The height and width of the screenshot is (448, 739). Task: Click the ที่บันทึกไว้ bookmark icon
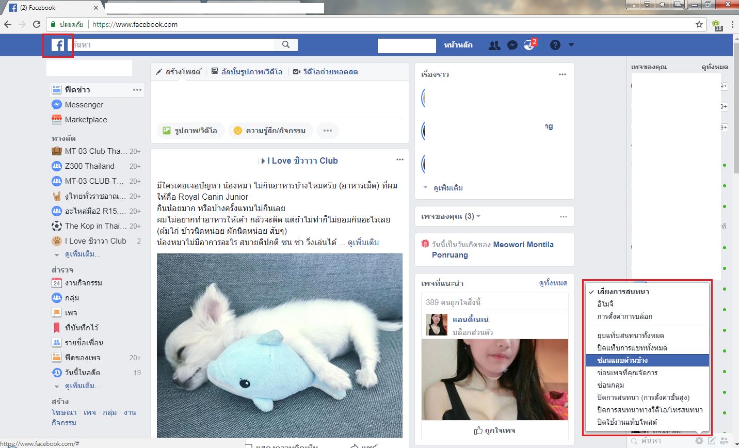point(57,328)
